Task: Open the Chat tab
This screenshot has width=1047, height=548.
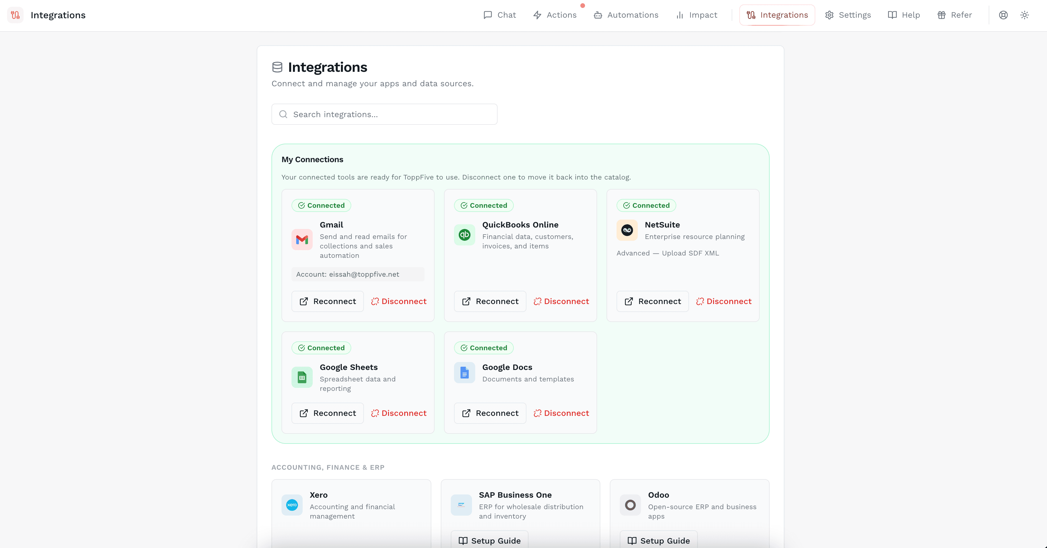Action: coord(500,15)
